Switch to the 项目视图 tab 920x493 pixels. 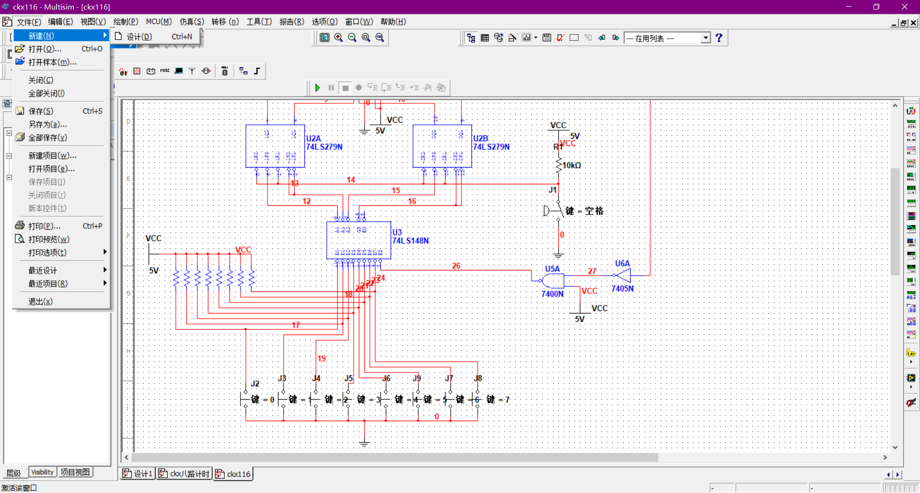click(75, 472)
